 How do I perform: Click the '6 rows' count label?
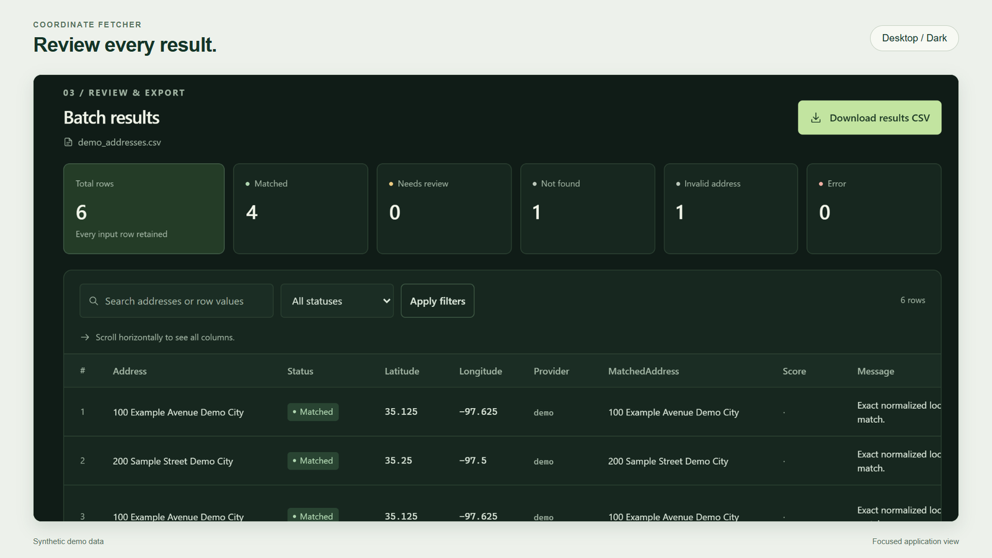[x=913, y=300]
